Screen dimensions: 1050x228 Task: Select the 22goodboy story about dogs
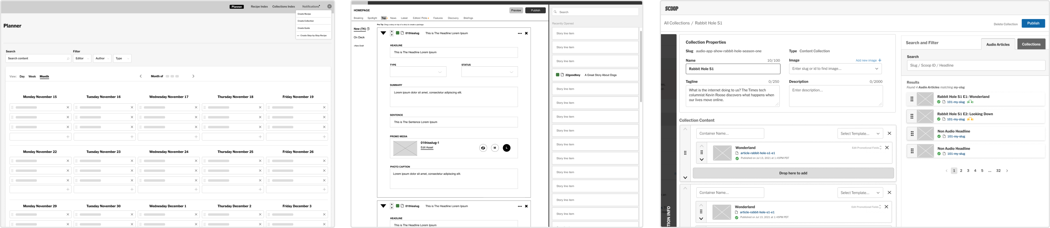point(595,75)
